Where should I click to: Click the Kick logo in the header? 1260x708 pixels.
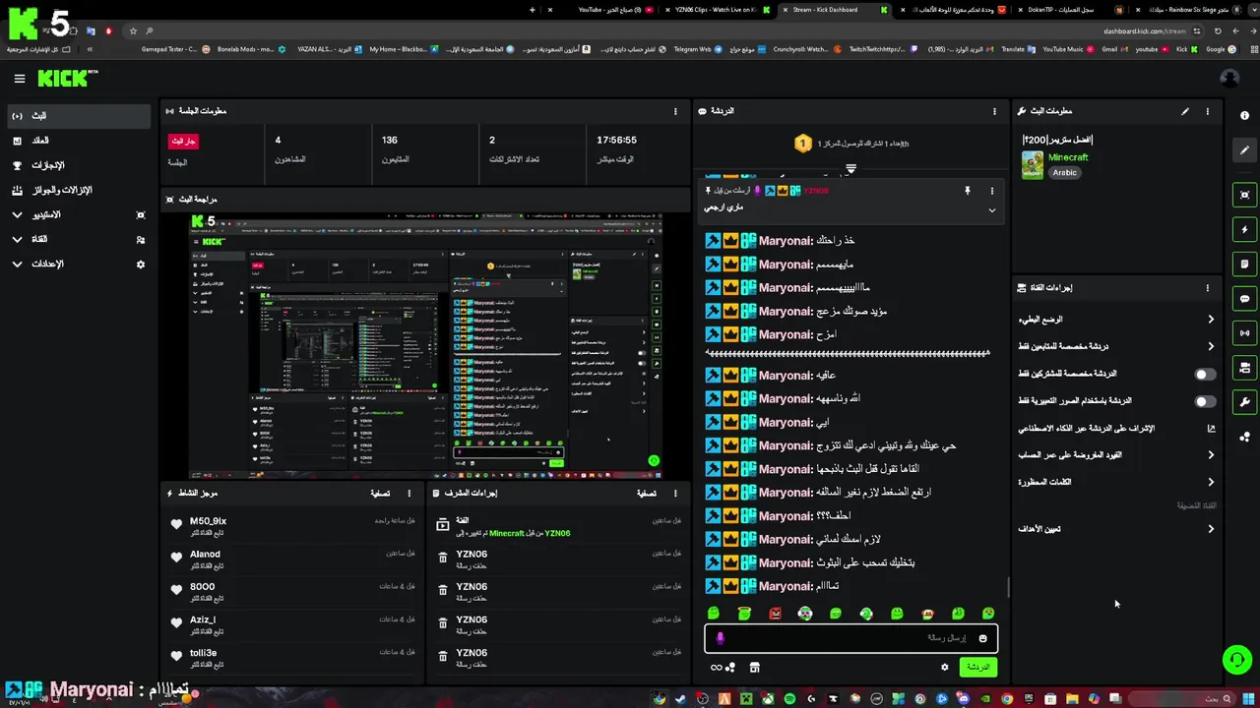[67, 79]
